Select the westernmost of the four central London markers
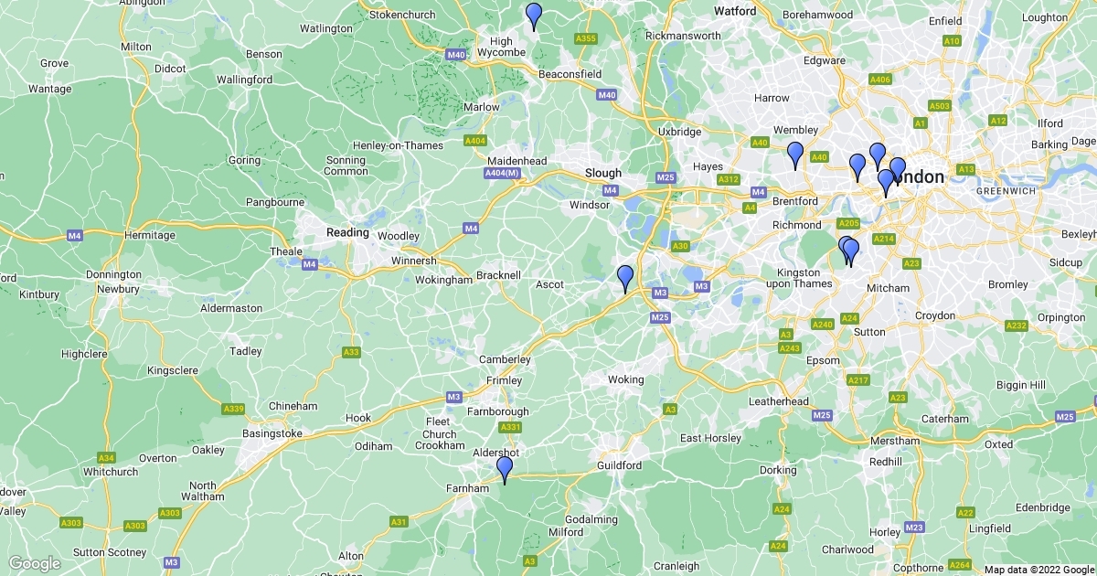 [857, 167]
